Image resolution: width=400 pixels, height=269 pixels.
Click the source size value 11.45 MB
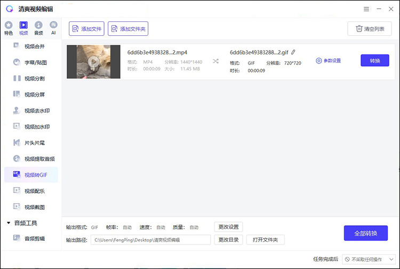pos(190,69)
